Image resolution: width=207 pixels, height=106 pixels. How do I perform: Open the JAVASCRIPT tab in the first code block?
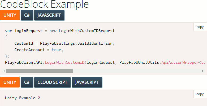tap(49, 15)
